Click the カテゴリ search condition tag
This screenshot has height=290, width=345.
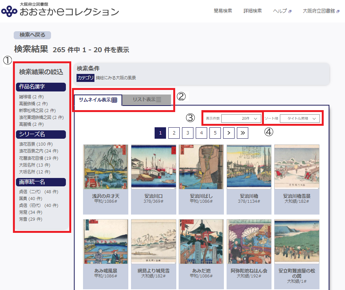pyautogui.click(x=85, y=78)
